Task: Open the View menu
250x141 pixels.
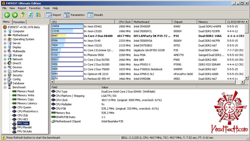Action: pyautogui.click(x=12, y=8)
